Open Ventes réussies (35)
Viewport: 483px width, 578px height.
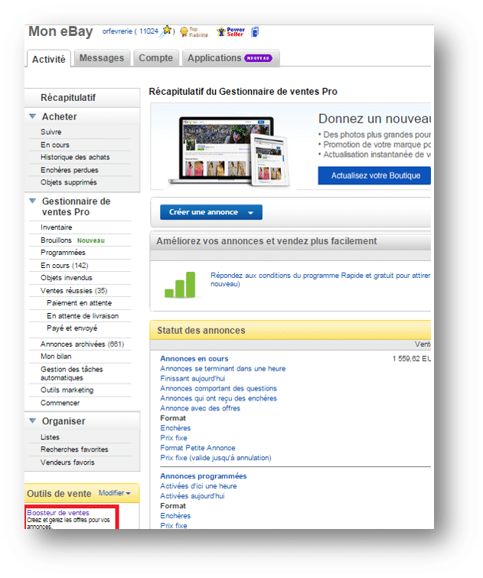point(73,291)
